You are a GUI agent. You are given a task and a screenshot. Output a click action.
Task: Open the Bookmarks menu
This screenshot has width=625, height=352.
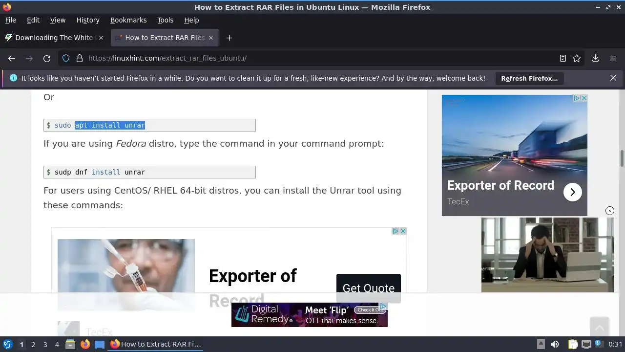click(128, 20)
